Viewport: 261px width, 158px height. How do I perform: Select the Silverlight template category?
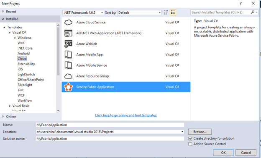tap(25, 85)
